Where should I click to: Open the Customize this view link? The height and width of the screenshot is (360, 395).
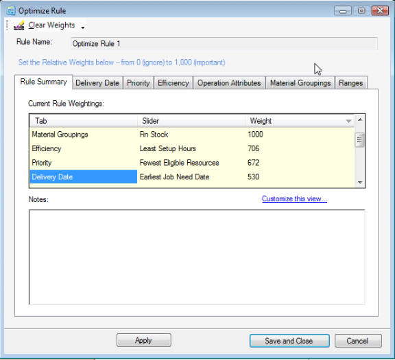(x=294, y=199)
